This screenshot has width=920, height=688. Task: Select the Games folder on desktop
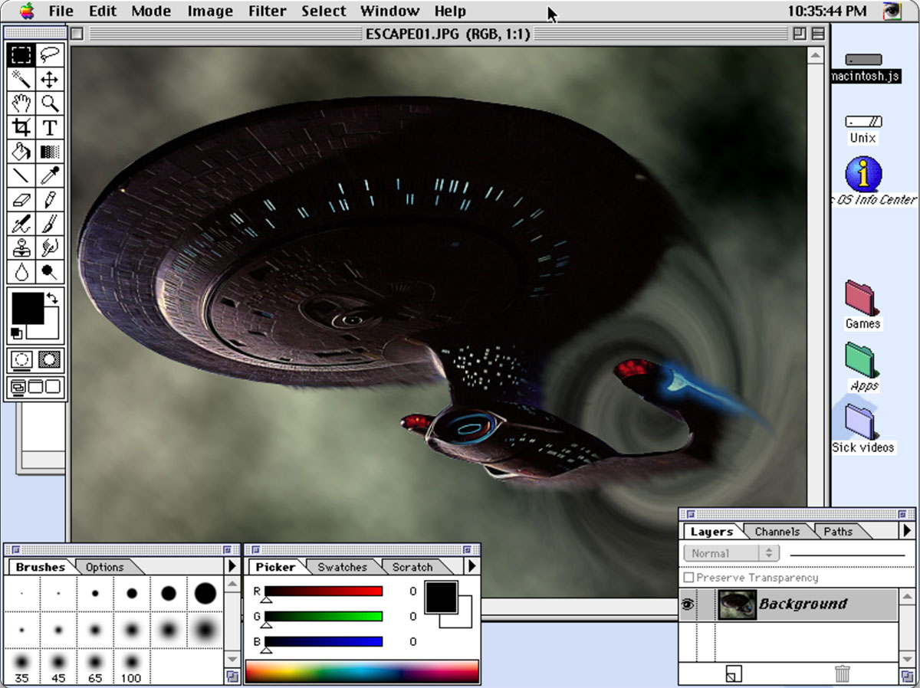863,305
